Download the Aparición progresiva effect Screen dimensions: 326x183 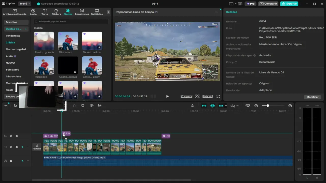(75, 72)
